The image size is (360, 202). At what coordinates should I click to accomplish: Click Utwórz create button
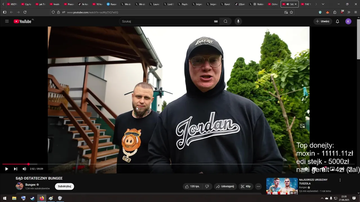point(323,21)
